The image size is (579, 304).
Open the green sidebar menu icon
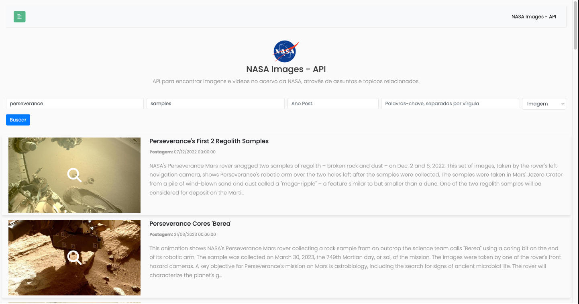(x=19, y=16)
